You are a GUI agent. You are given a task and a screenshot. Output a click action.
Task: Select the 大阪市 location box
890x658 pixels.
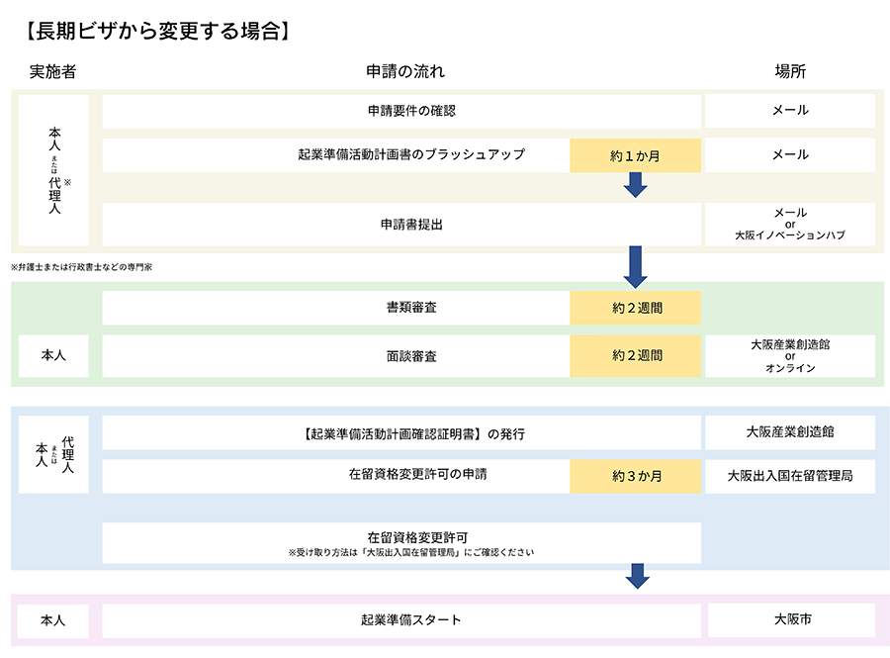click(x=789, y=620)
